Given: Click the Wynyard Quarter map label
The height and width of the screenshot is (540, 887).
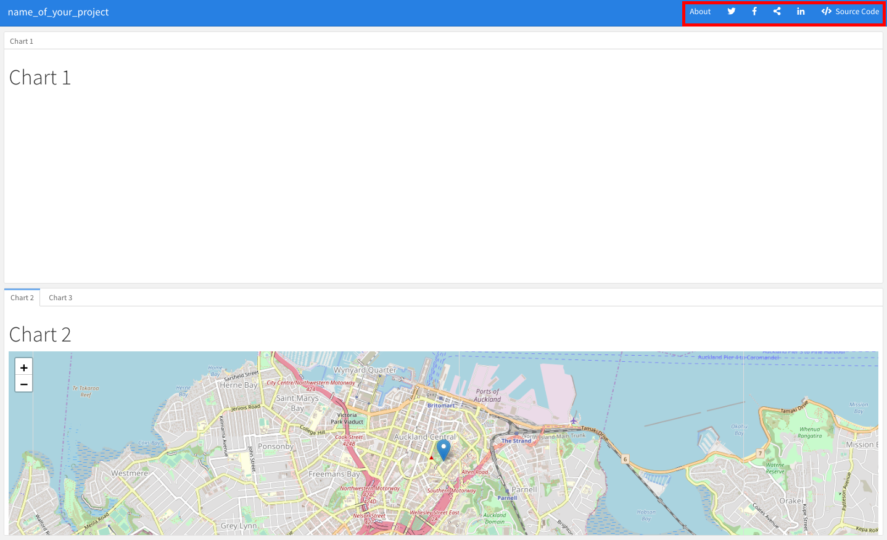Looking at the screenshot, I should click(365, 370).
